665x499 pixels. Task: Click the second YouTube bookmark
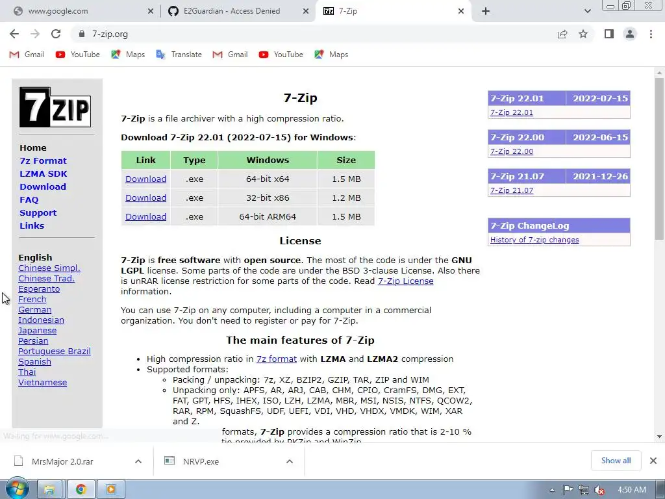(x=281, y=55)
